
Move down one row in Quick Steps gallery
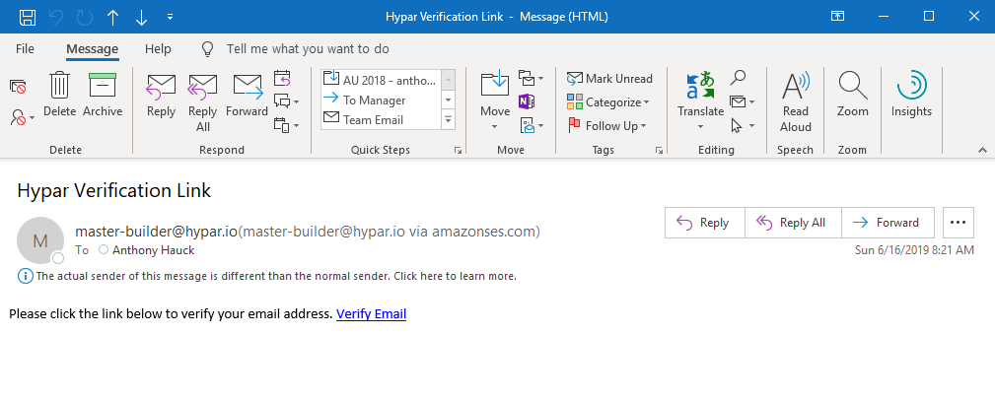point(448,100)
